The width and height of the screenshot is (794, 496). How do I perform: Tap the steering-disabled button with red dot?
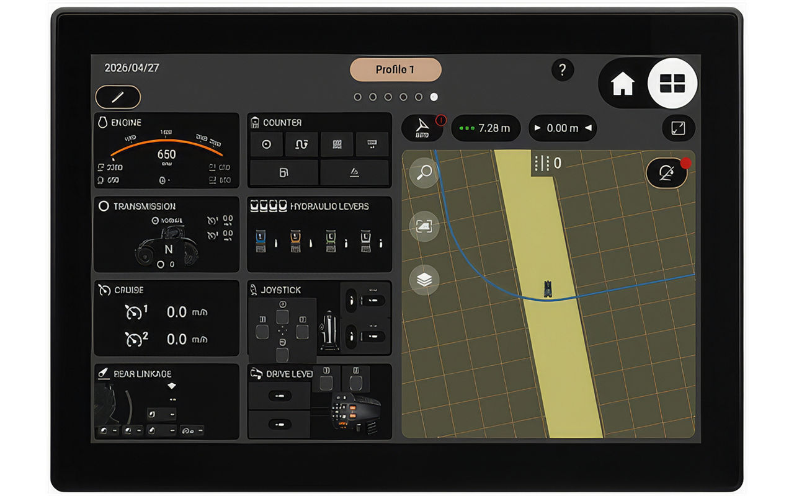coord(667,172)
